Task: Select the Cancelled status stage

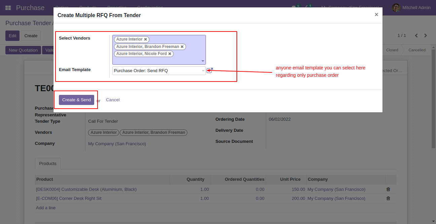Action: pyautogui.click(x=417, y=50)
